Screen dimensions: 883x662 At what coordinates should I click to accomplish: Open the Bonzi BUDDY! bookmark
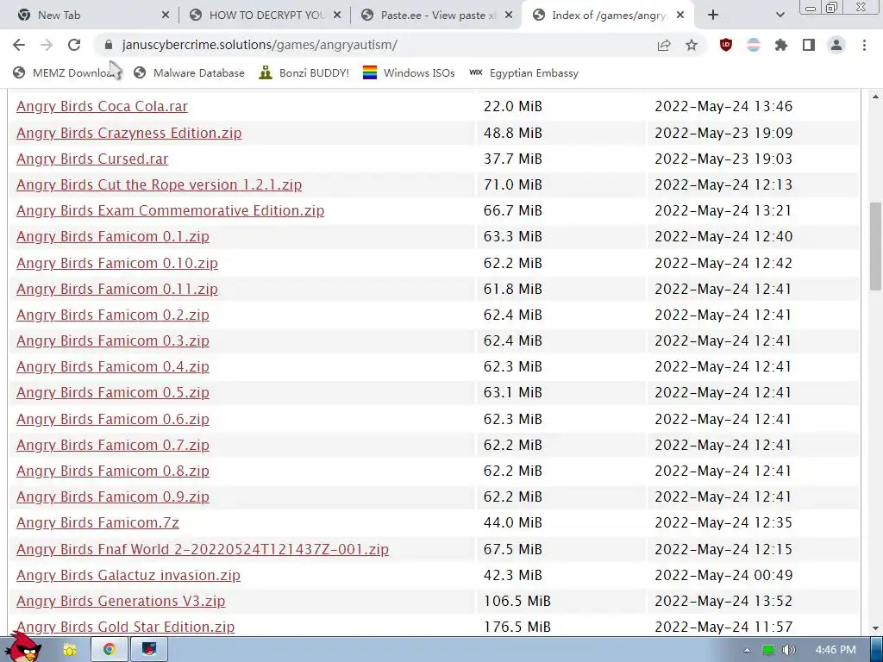click(304, 72)
